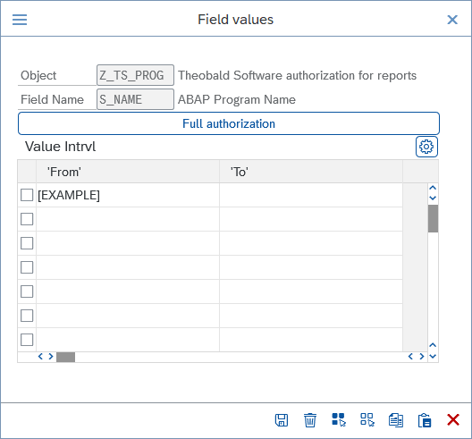This screenshot has width=472, height=439.
Task: Click the bottommost down arrow of the vertical scrollbar
Action: (x=433, y=357)
